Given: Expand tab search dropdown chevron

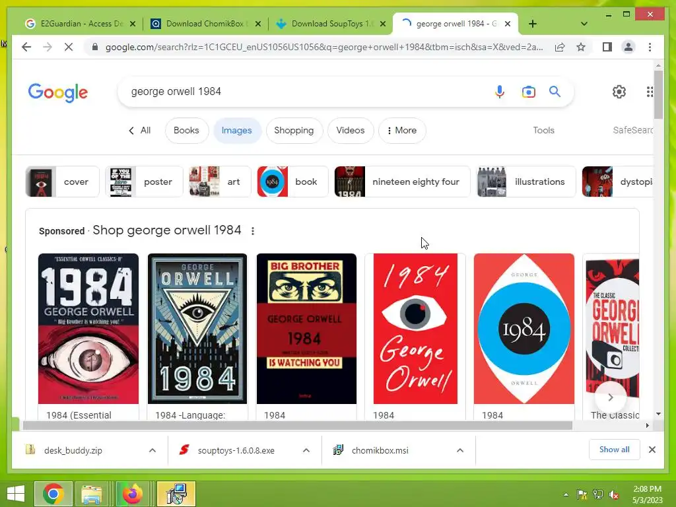Looking at the screenshot, I should [584, 24].
